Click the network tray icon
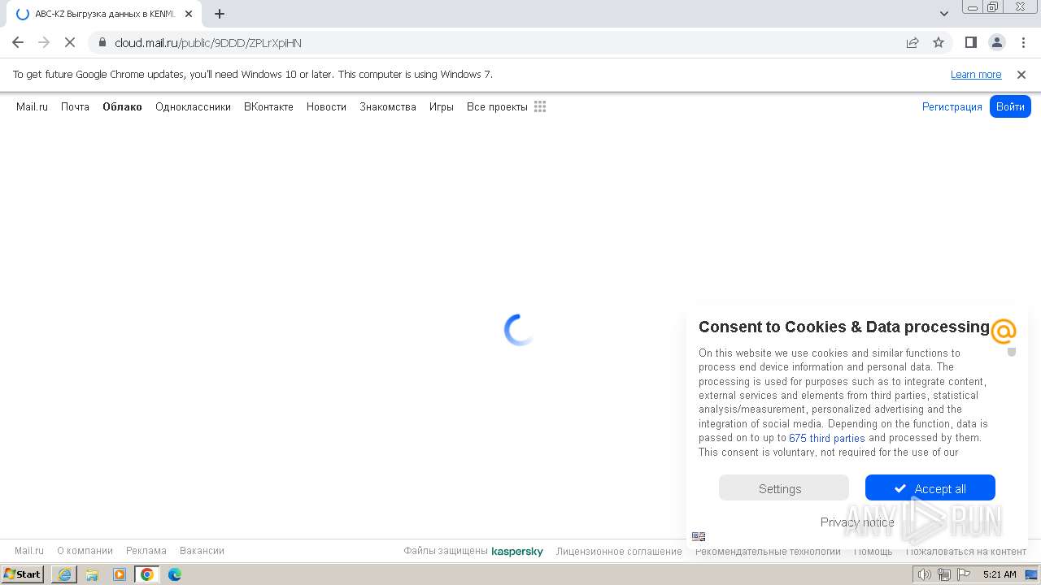The width and height of the screenshot is (1041, 585). point(944,574)
